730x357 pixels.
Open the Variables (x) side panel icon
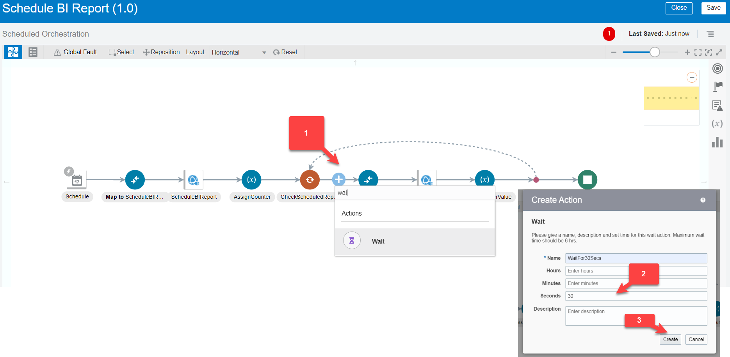click(x=717, y=124)
